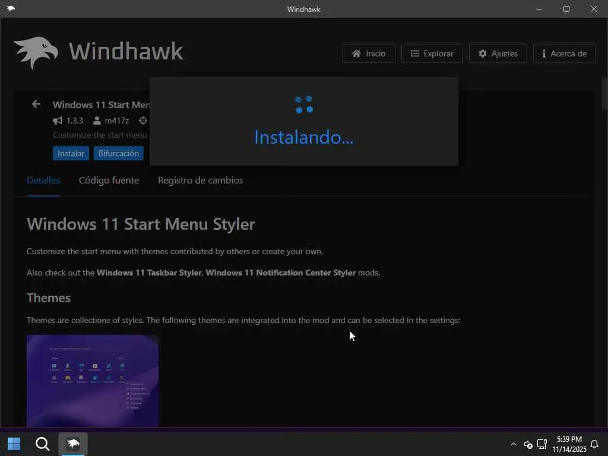The height and width of the screenshot is (456, 608).
Task: Go to the Inicio home page
Action: click(x=369, y=53)
